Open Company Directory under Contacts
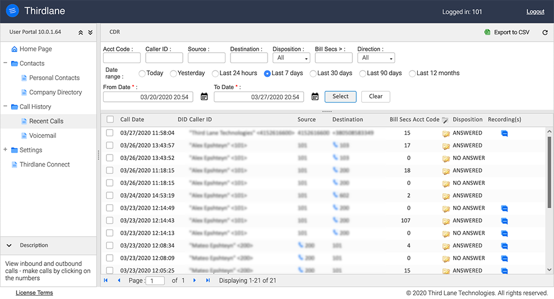The image size is (554, 299). (x=55, y=92)
